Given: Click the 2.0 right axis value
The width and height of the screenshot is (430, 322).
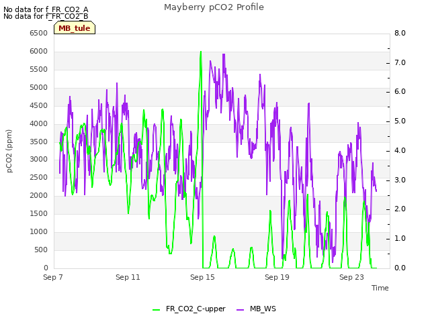Looking at the screenshot, I should [400, 209].
